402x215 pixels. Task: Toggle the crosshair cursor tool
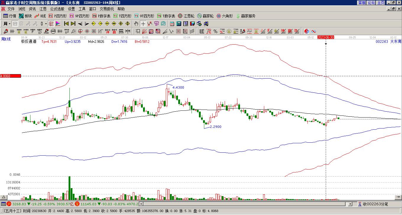[x=143, y=24]
